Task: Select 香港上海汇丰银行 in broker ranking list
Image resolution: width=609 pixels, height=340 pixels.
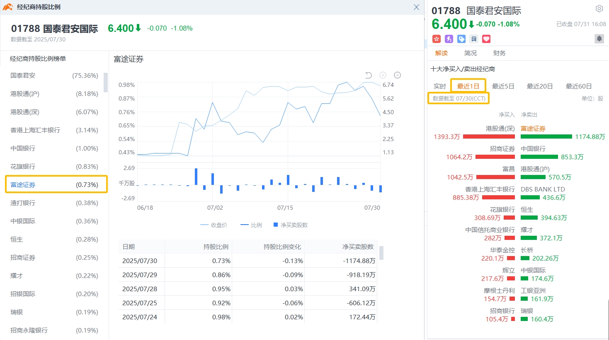Action: click(x=54, y=130)
